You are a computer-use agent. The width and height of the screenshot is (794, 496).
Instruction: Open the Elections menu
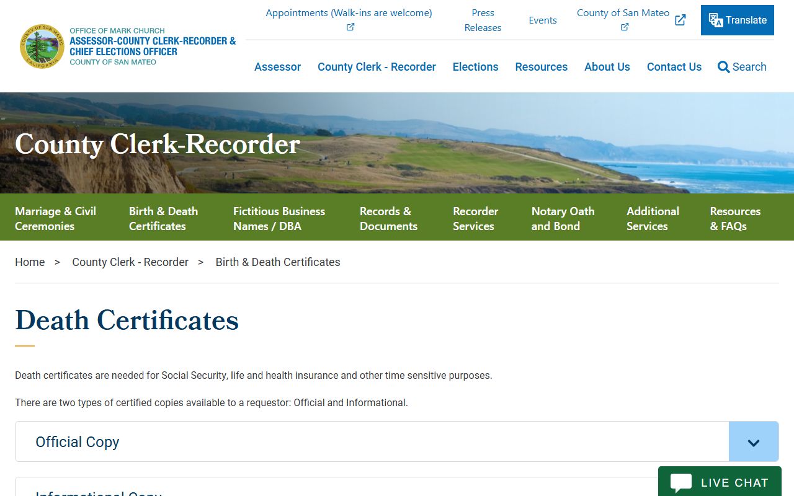coord(475,67)
